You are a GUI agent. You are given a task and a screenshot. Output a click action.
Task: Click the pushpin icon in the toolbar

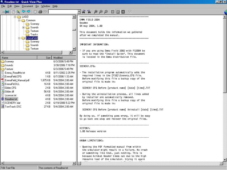[6, 12]
